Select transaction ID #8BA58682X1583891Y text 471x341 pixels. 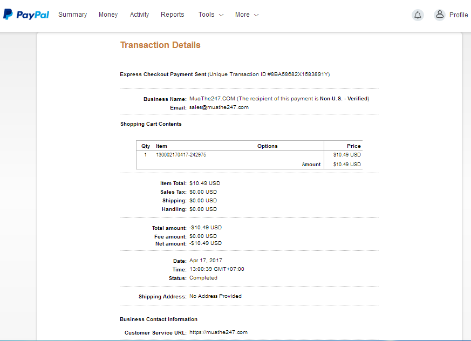(x=298, y=74)
